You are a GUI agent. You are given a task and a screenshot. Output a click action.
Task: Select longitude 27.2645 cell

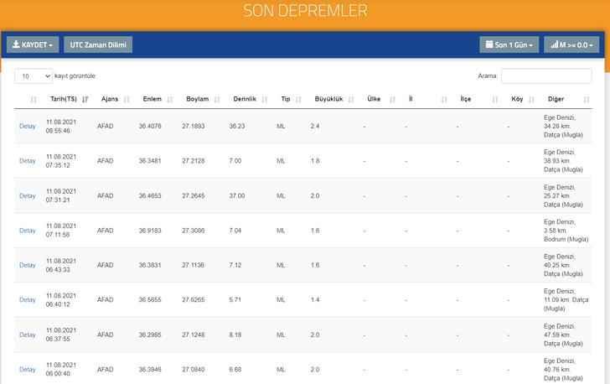[194, 196]
